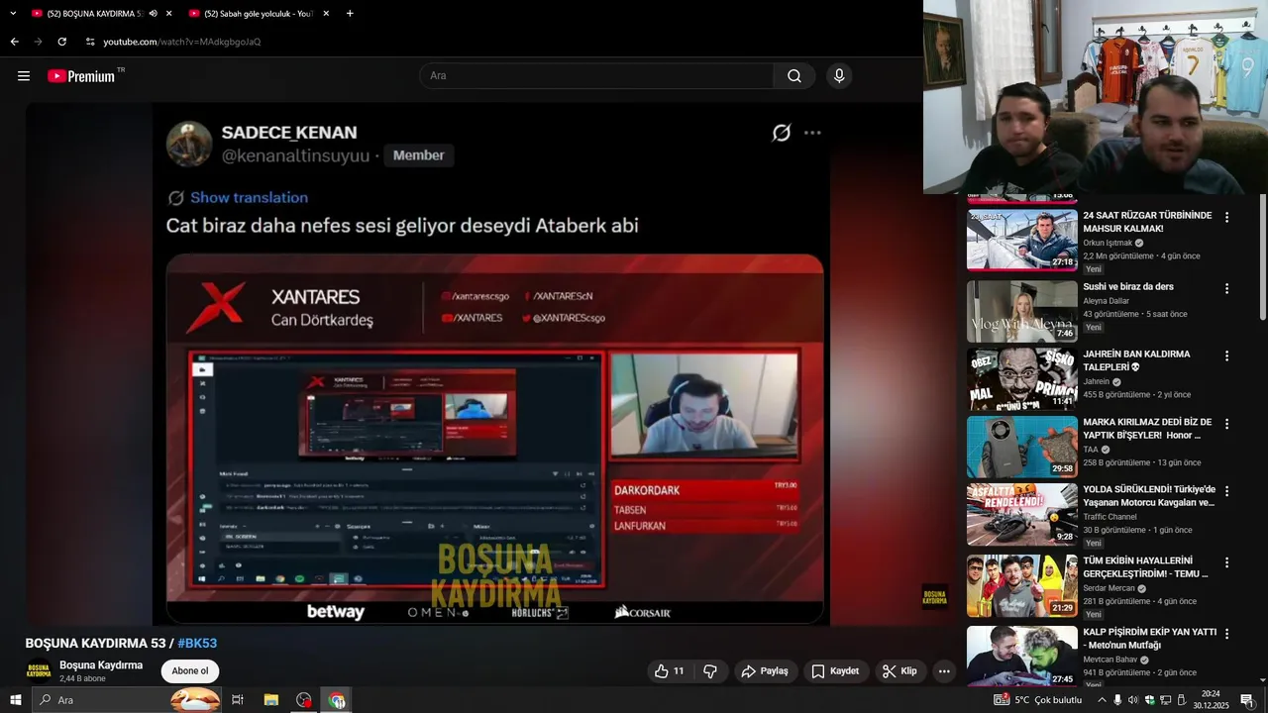Image resolution: width=1268 pixels, height=713 pixels.
Task: Open network status tray icon
Action: click(x=1166, y=700)
